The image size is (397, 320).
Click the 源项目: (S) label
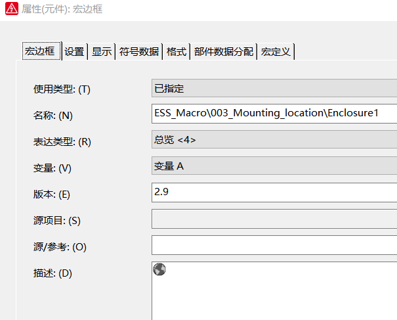[56, 221]
